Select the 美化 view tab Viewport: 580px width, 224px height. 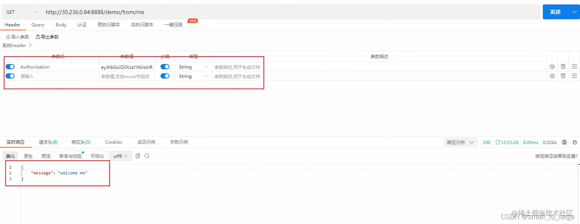point(10,156)
